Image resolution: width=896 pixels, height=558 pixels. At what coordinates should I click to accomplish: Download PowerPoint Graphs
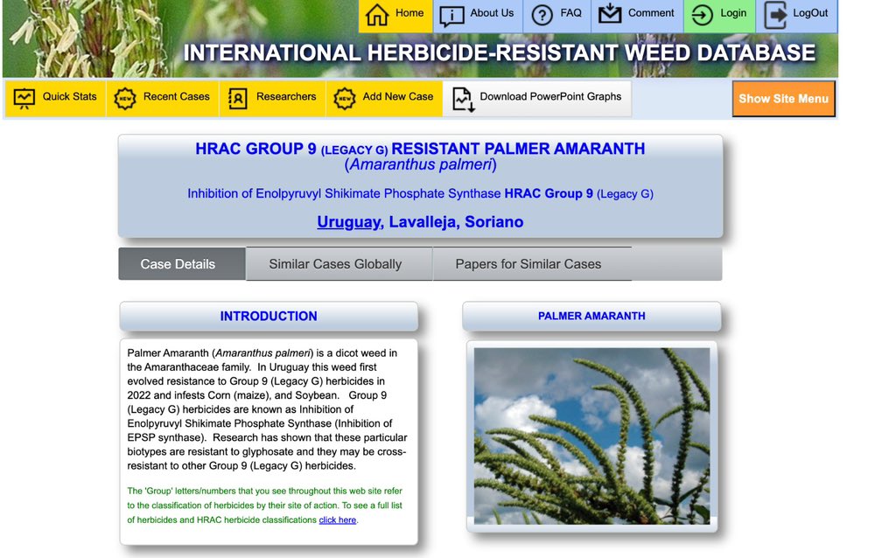[x=537, y=98]
